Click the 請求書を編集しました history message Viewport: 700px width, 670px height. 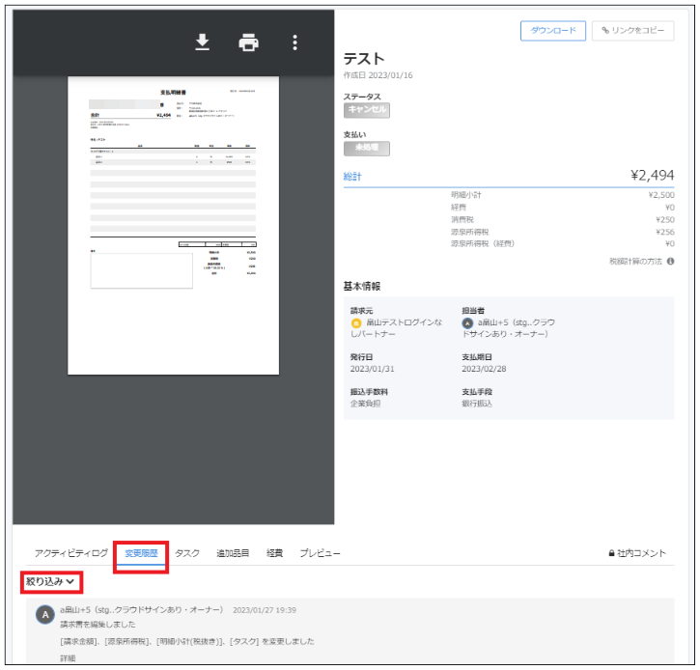(98, 624)
